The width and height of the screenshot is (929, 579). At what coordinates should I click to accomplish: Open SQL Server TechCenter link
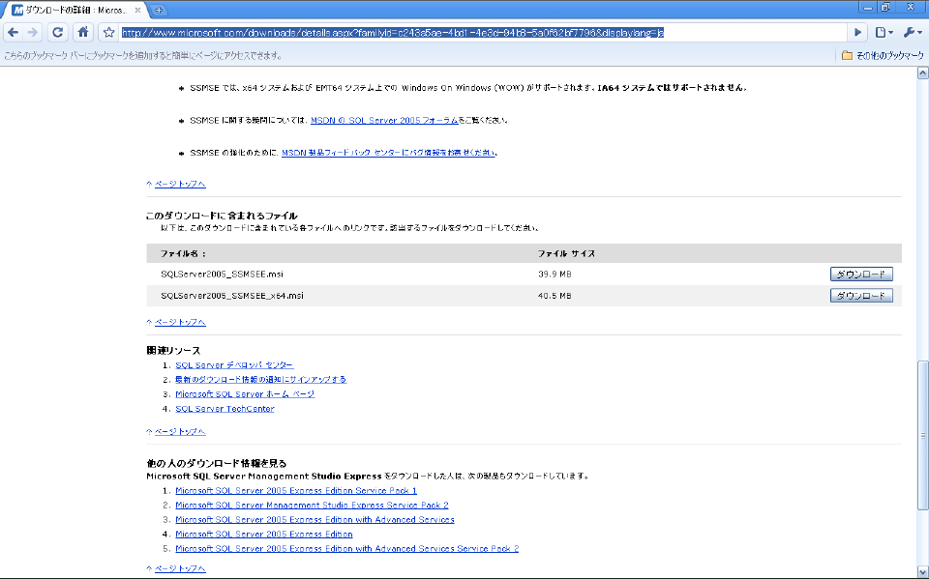[225, 409]
